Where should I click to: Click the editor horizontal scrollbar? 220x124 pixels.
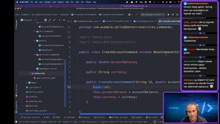121,114
